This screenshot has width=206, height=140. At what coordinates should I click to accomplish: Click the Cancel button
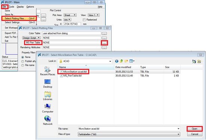pyautogui.click(x=194, y=134)
